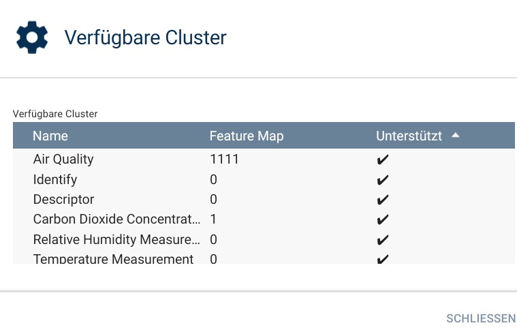Click the gear icon beside Verfügbare Cluster
This screenshot has width=517, height=334.
pos(31,37)
